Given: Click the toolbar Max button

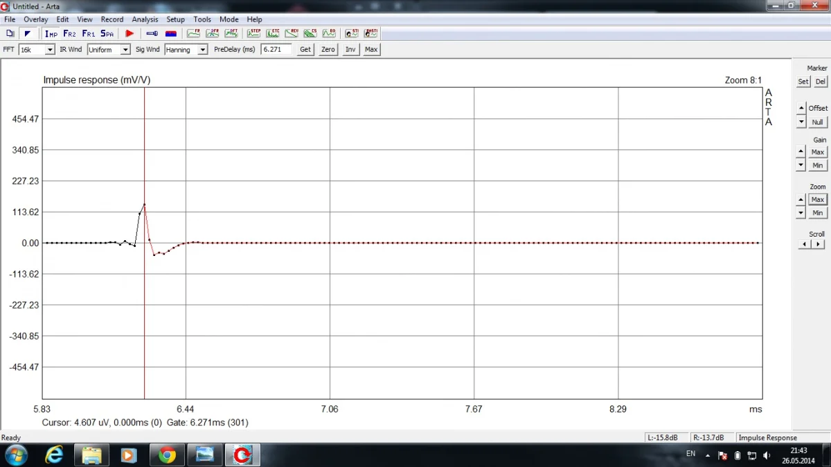Looking at the screenshot, I should [x=372, y=50].
